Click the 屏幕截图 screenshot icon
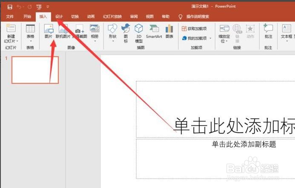Viewport: 295px width, 188px height. click(80, 29)
